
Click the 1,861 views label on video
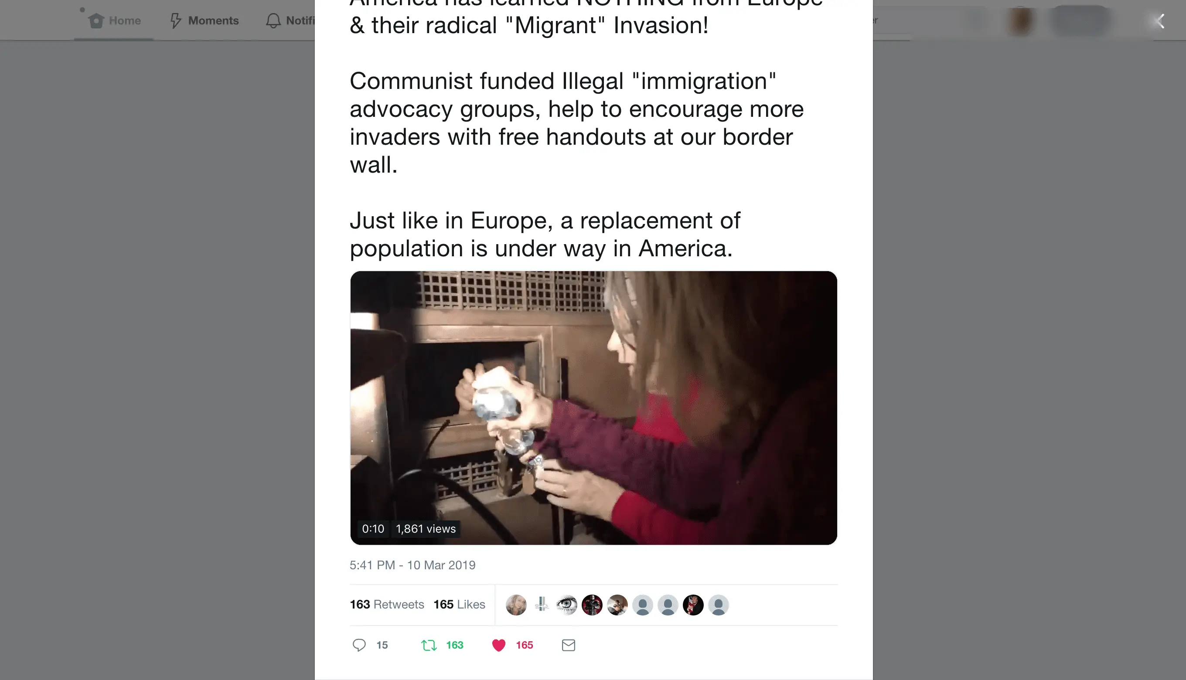pos(426,529)
